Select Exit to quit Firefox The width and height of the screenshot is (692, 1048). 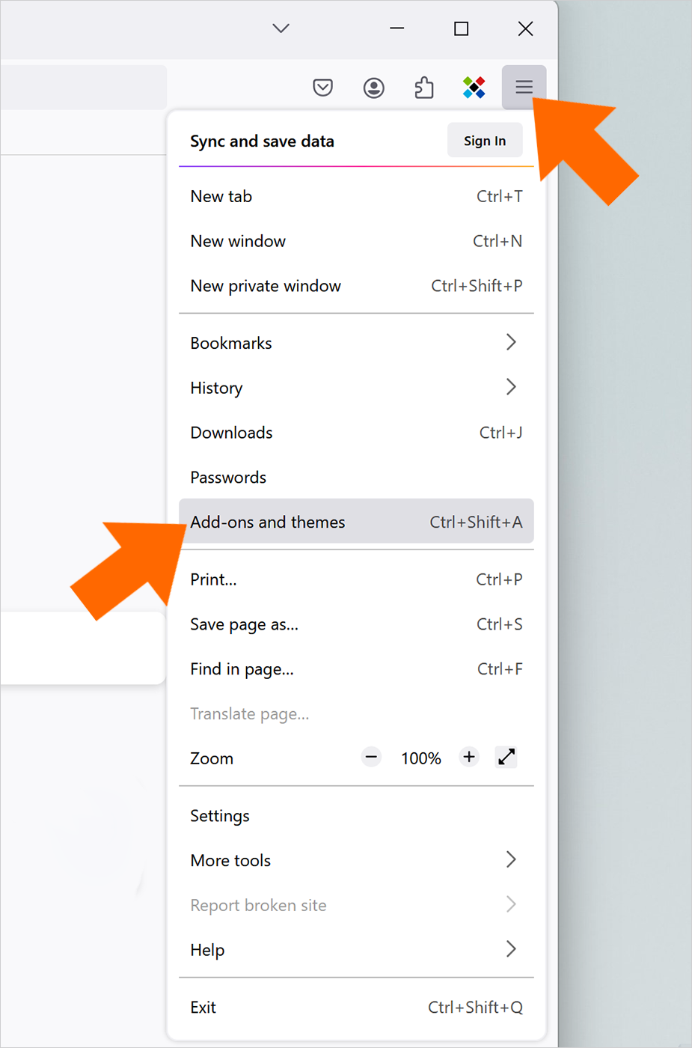point(356,1008)
